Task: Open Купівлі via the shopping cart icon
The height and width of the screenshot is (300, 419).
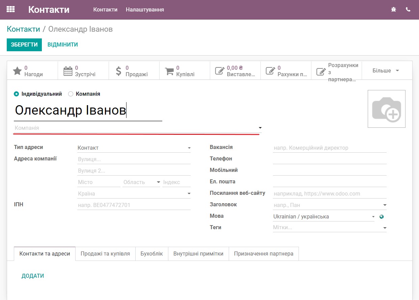Action: pos(169,70)
